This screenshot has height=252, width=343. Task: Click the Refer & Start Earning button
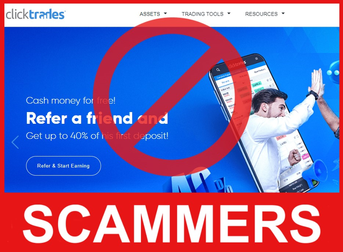pyautogui.click(x=64, y=166)
